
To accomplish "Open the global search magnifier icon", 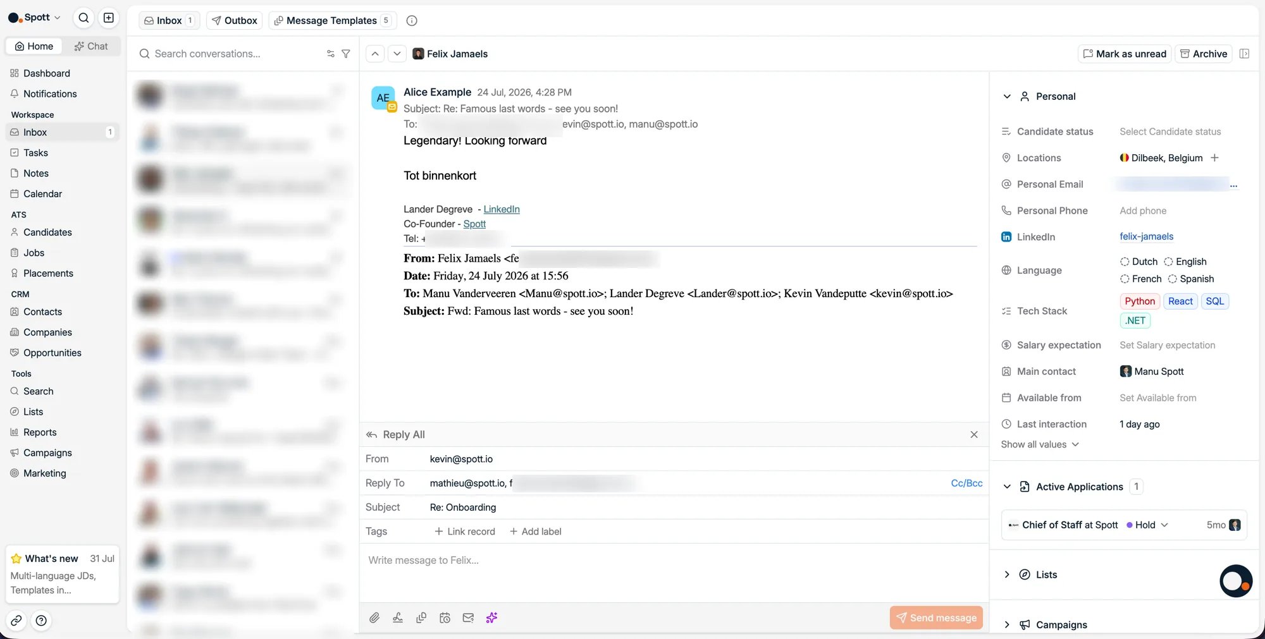I will tap(83, 18).
